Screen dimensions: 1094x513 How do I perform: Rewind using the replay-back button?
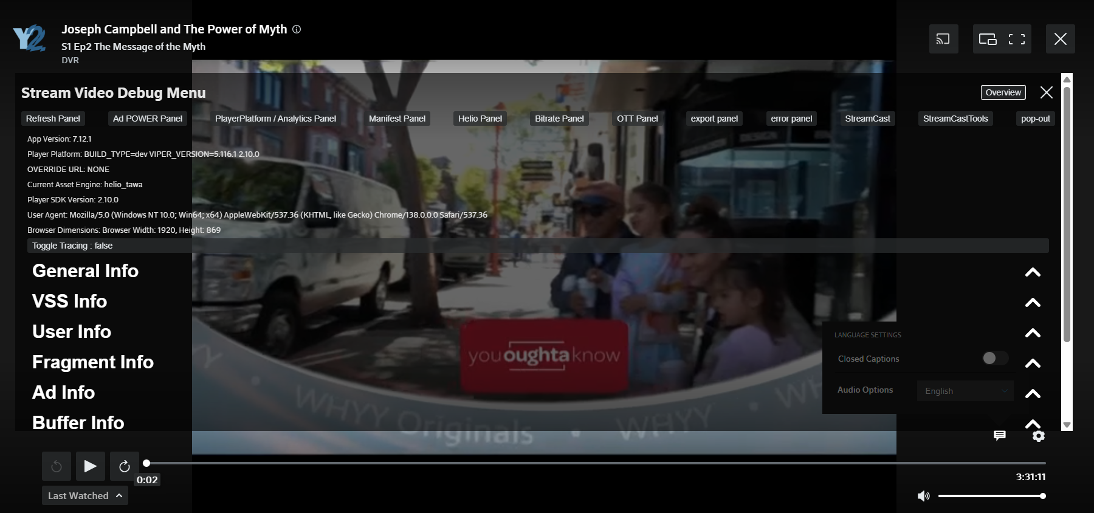tap(57, 466)
